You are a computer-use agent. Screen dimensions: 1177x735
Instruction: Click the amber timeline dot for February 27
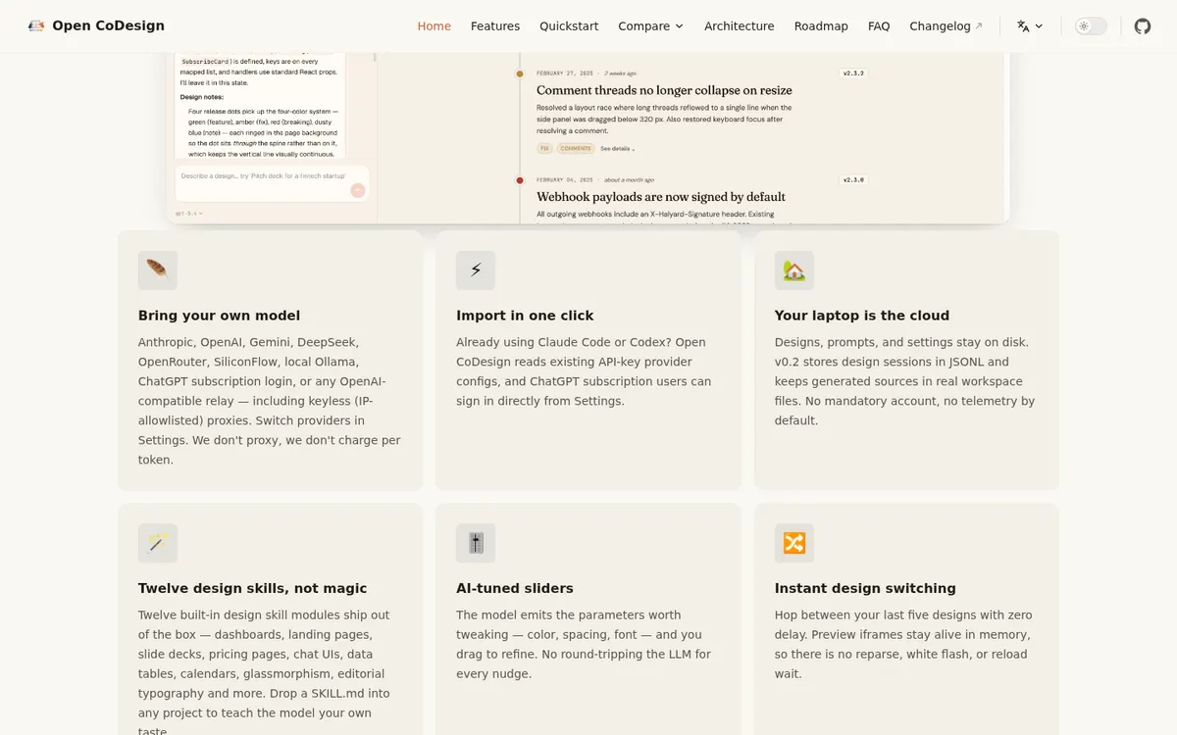[520, 73]
